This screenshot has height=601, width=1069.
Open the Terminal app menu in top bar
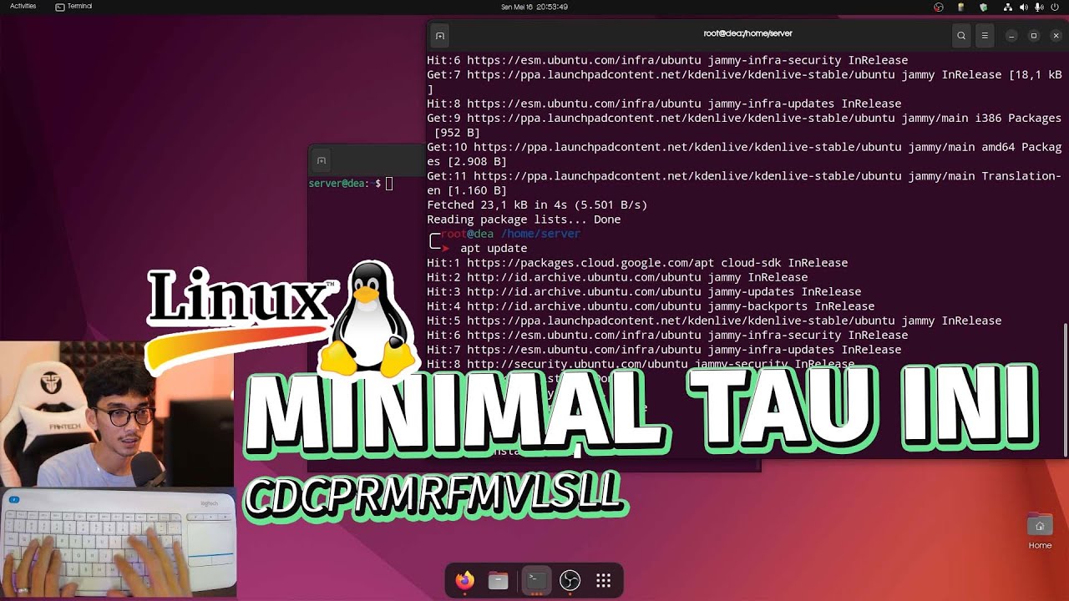coord(73,7)
